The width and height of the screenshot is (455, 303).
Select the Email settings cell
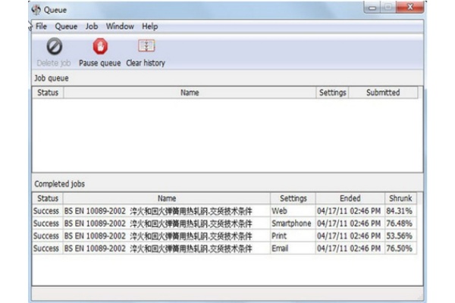tap(293, 248)
